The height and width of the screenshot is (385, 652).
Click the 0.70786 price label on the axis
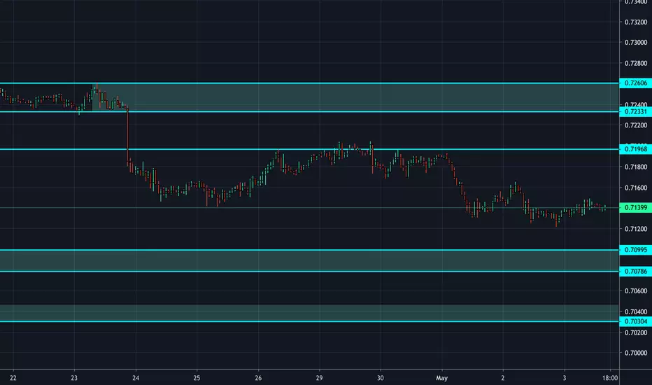pos(635,272)
